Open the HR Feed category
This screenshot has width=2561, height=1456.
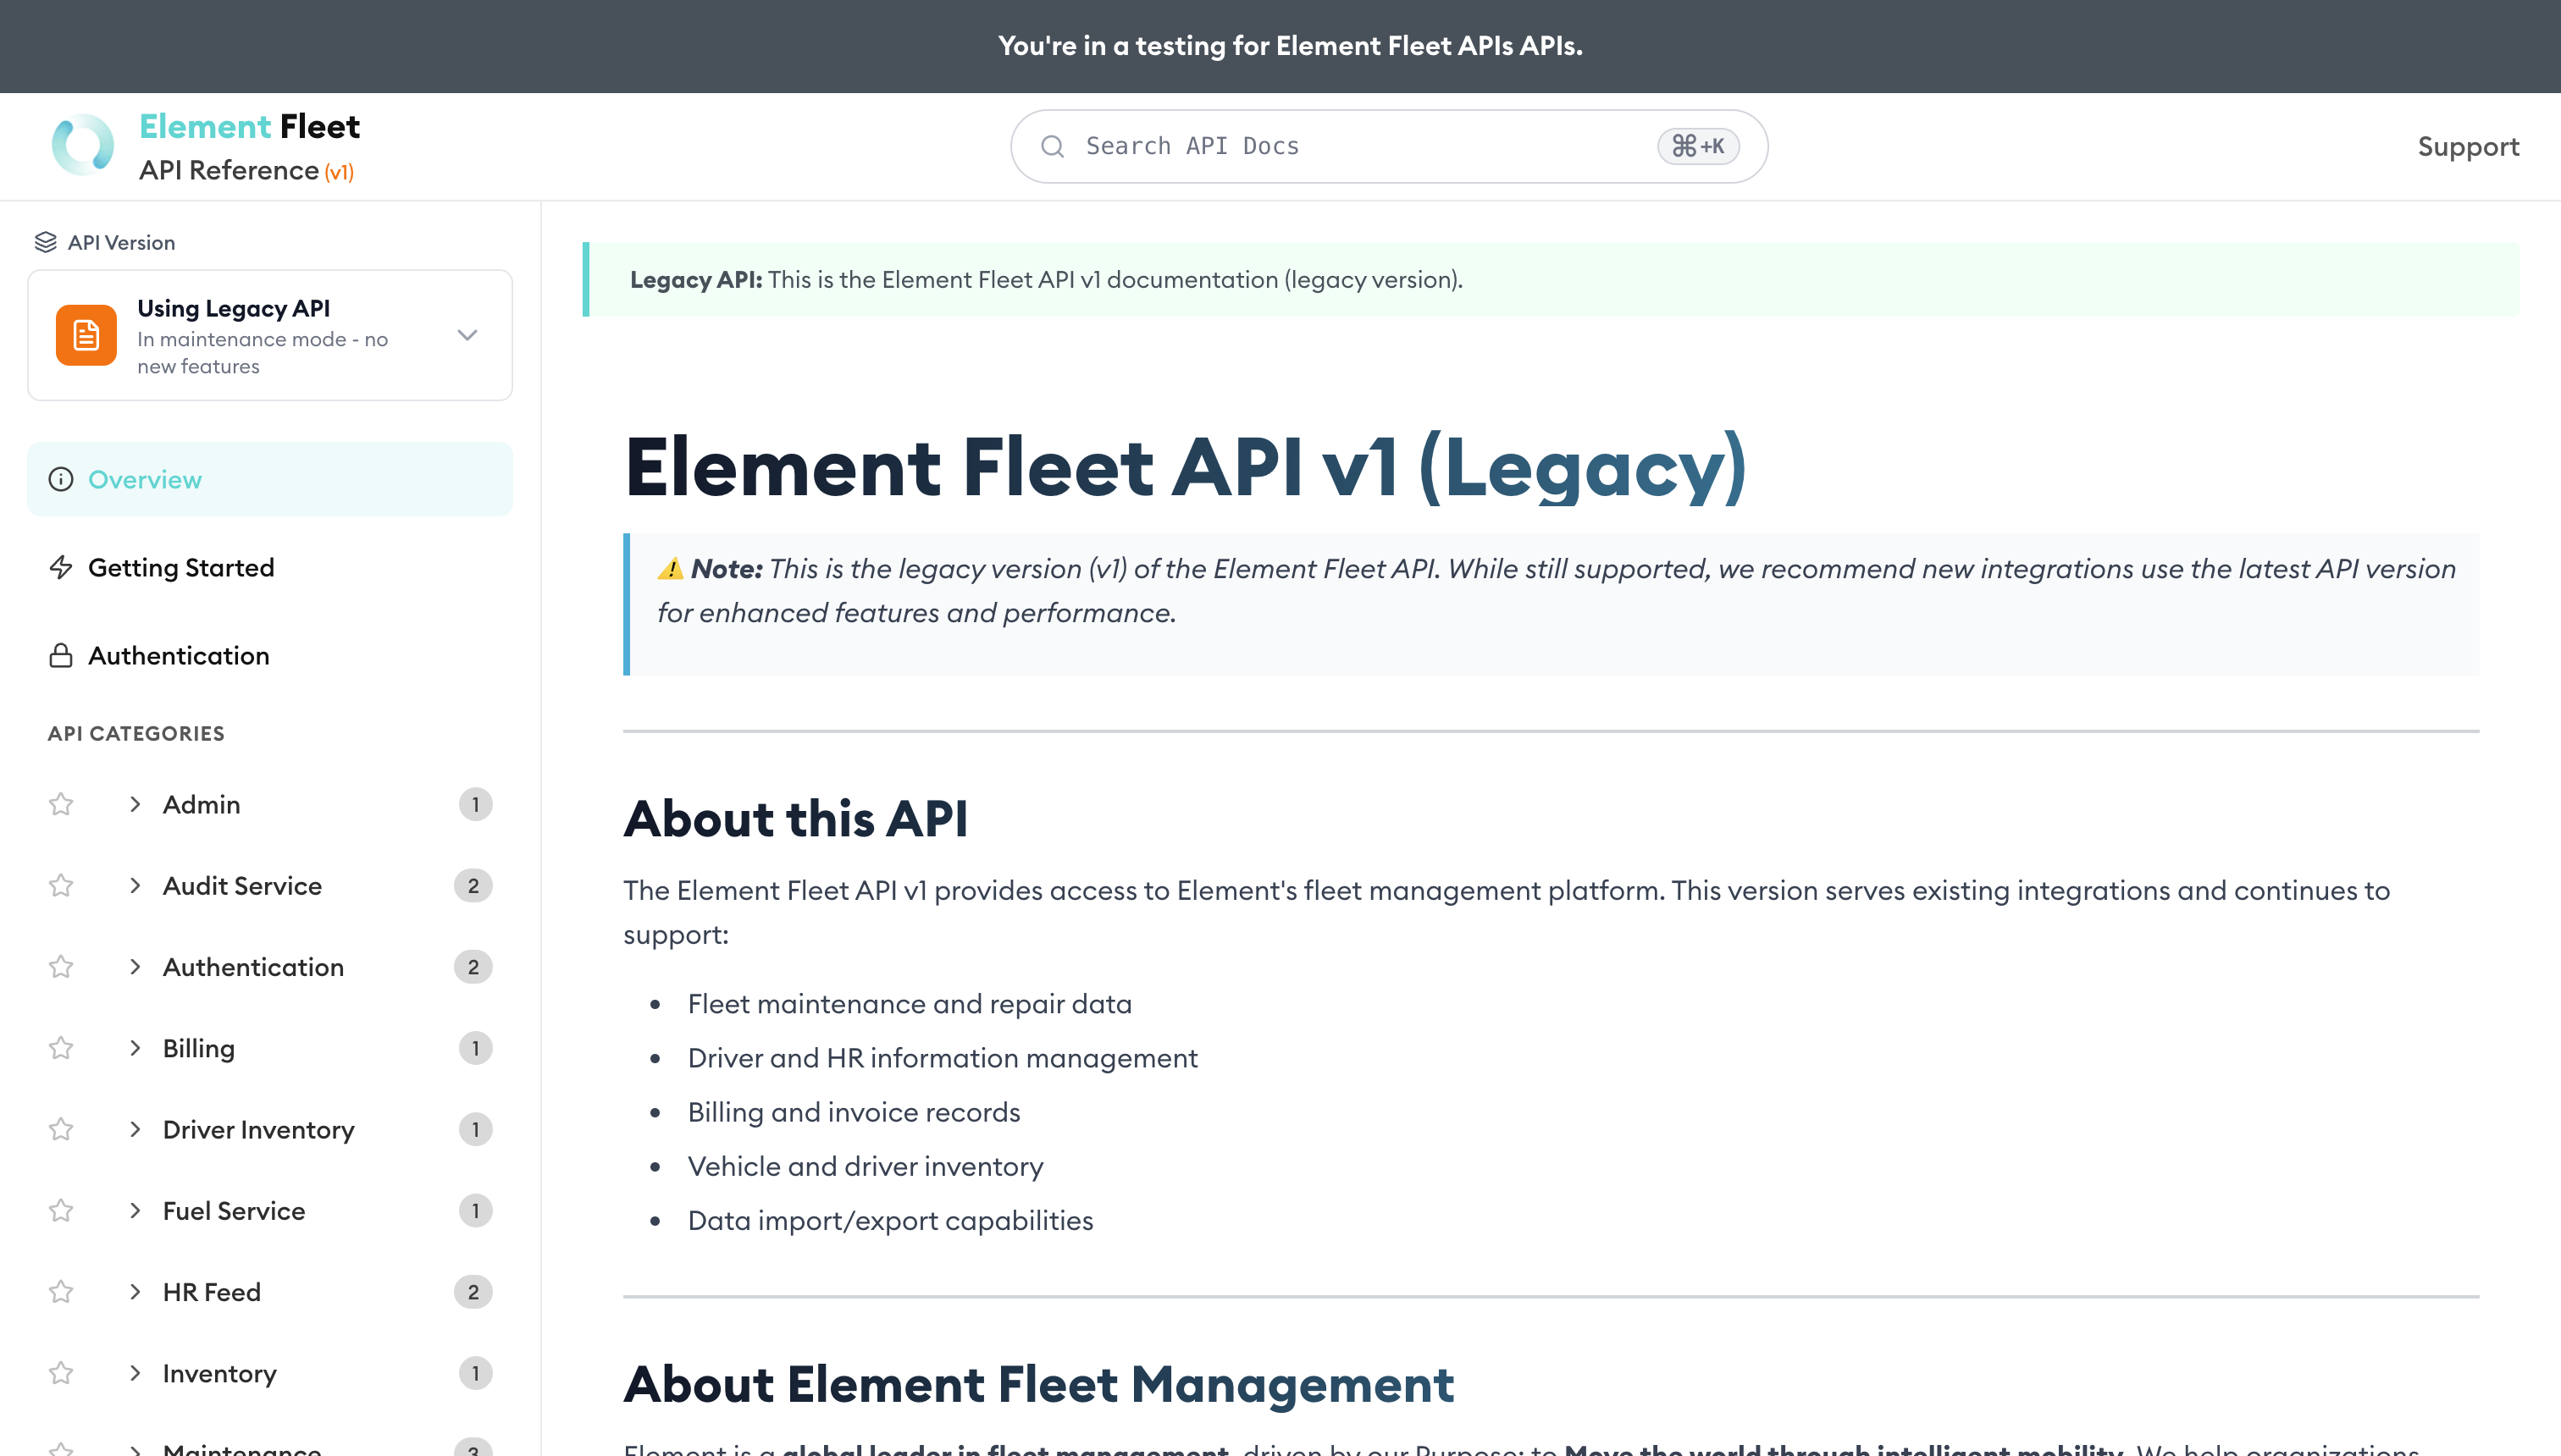[211, 1292]
